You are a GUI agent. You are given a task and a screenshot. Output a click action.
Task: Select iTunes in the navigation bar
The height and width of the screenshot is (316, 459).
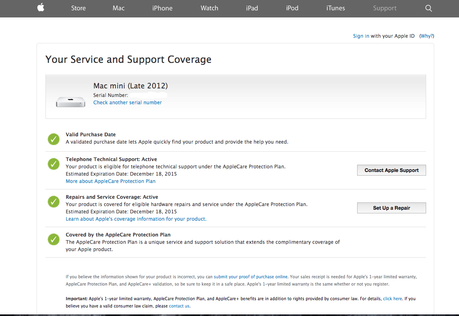tap(336, 8)
